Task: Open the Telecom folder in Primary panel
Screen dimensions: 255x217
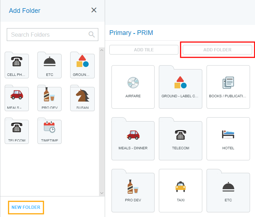Action: [x=180, y=139]
